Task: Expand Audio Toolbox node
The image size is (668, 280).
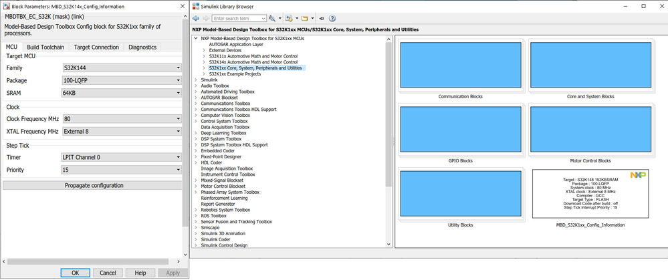Action: (x=195, y=86)
